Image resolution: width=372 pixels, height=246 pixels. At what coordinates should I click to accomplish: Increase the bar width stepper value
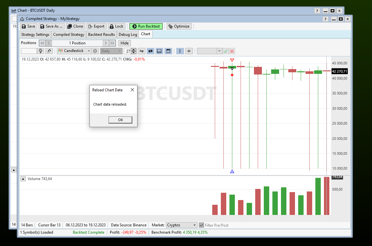pos(134,49)
